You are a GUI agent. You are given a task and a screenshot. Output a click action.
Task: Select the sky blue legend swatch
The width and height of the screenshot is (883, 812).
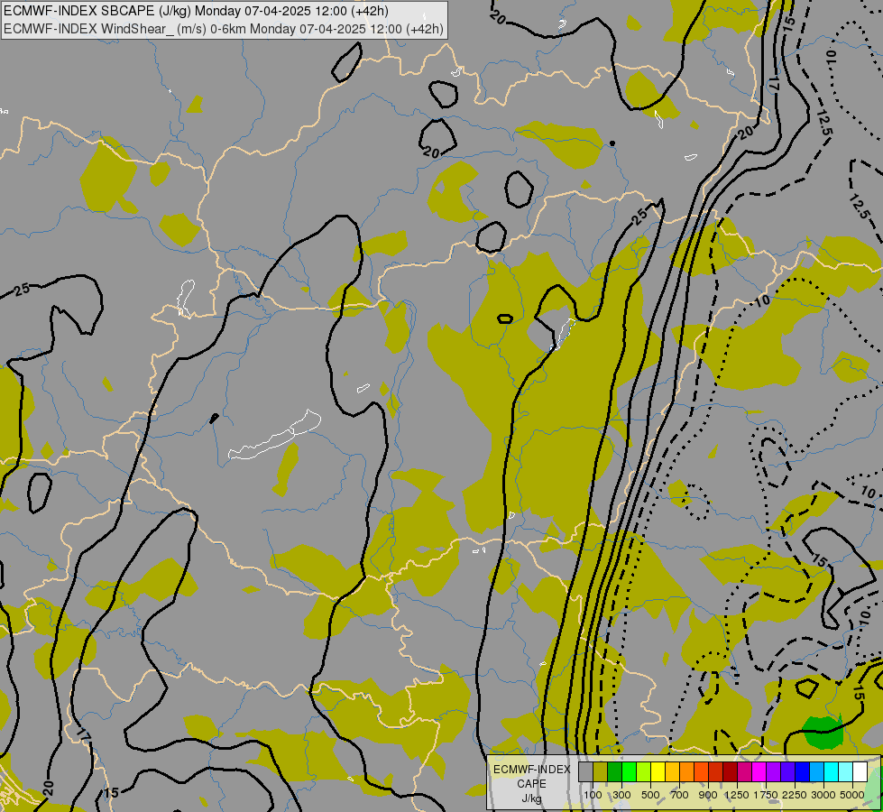click(x=816, y=771)
